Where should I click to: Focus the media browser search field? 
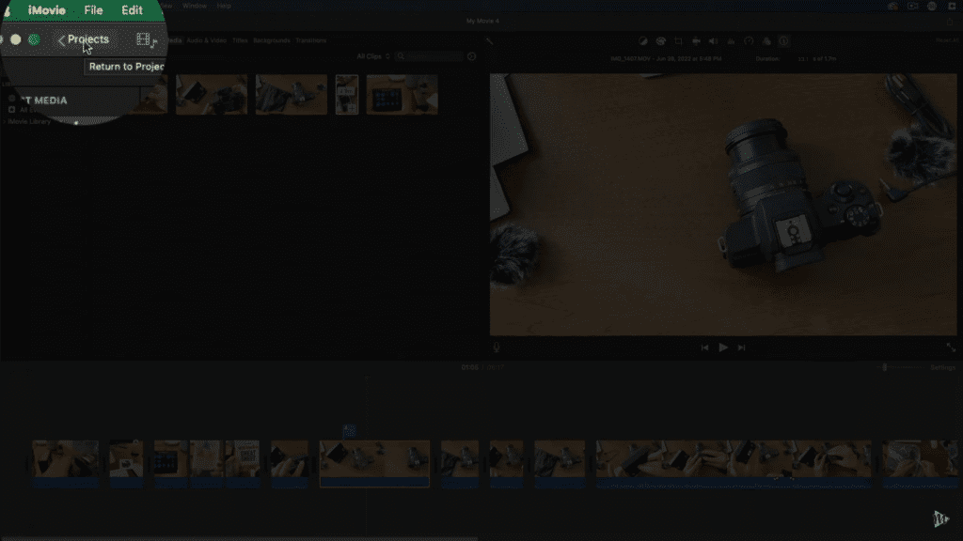tap(429, 56)
